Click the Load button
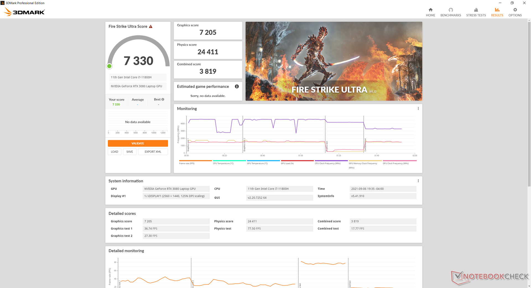This screenshot has width=531, height=288. [x=114, y=152]
